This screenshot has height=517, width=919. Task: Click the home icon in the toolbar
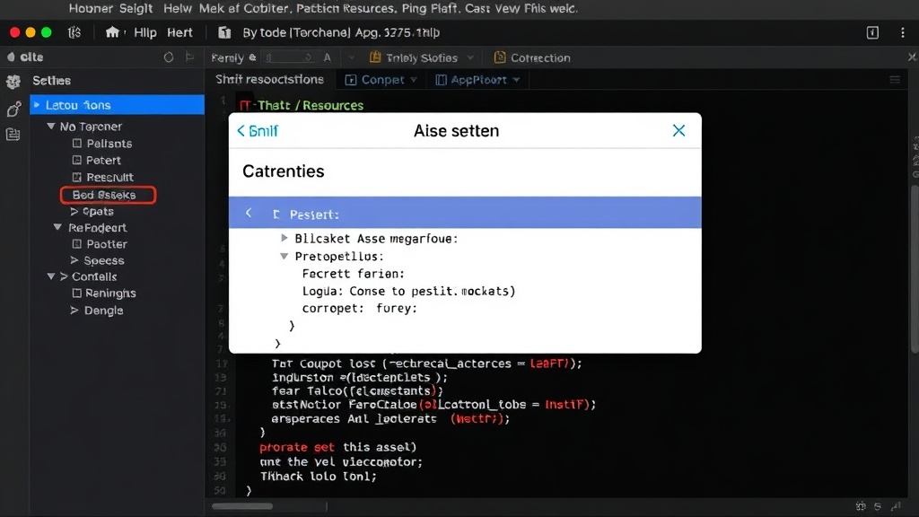112,32
